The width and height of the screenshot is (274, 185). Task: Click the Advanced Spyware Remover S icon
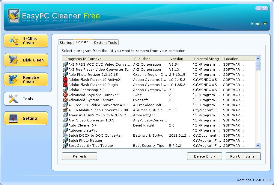66,95
